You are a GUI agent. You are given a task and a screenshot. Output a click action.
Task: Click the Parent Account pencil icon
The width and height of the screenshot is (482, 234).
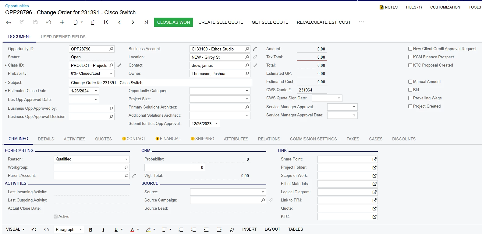tap(134, 176)
